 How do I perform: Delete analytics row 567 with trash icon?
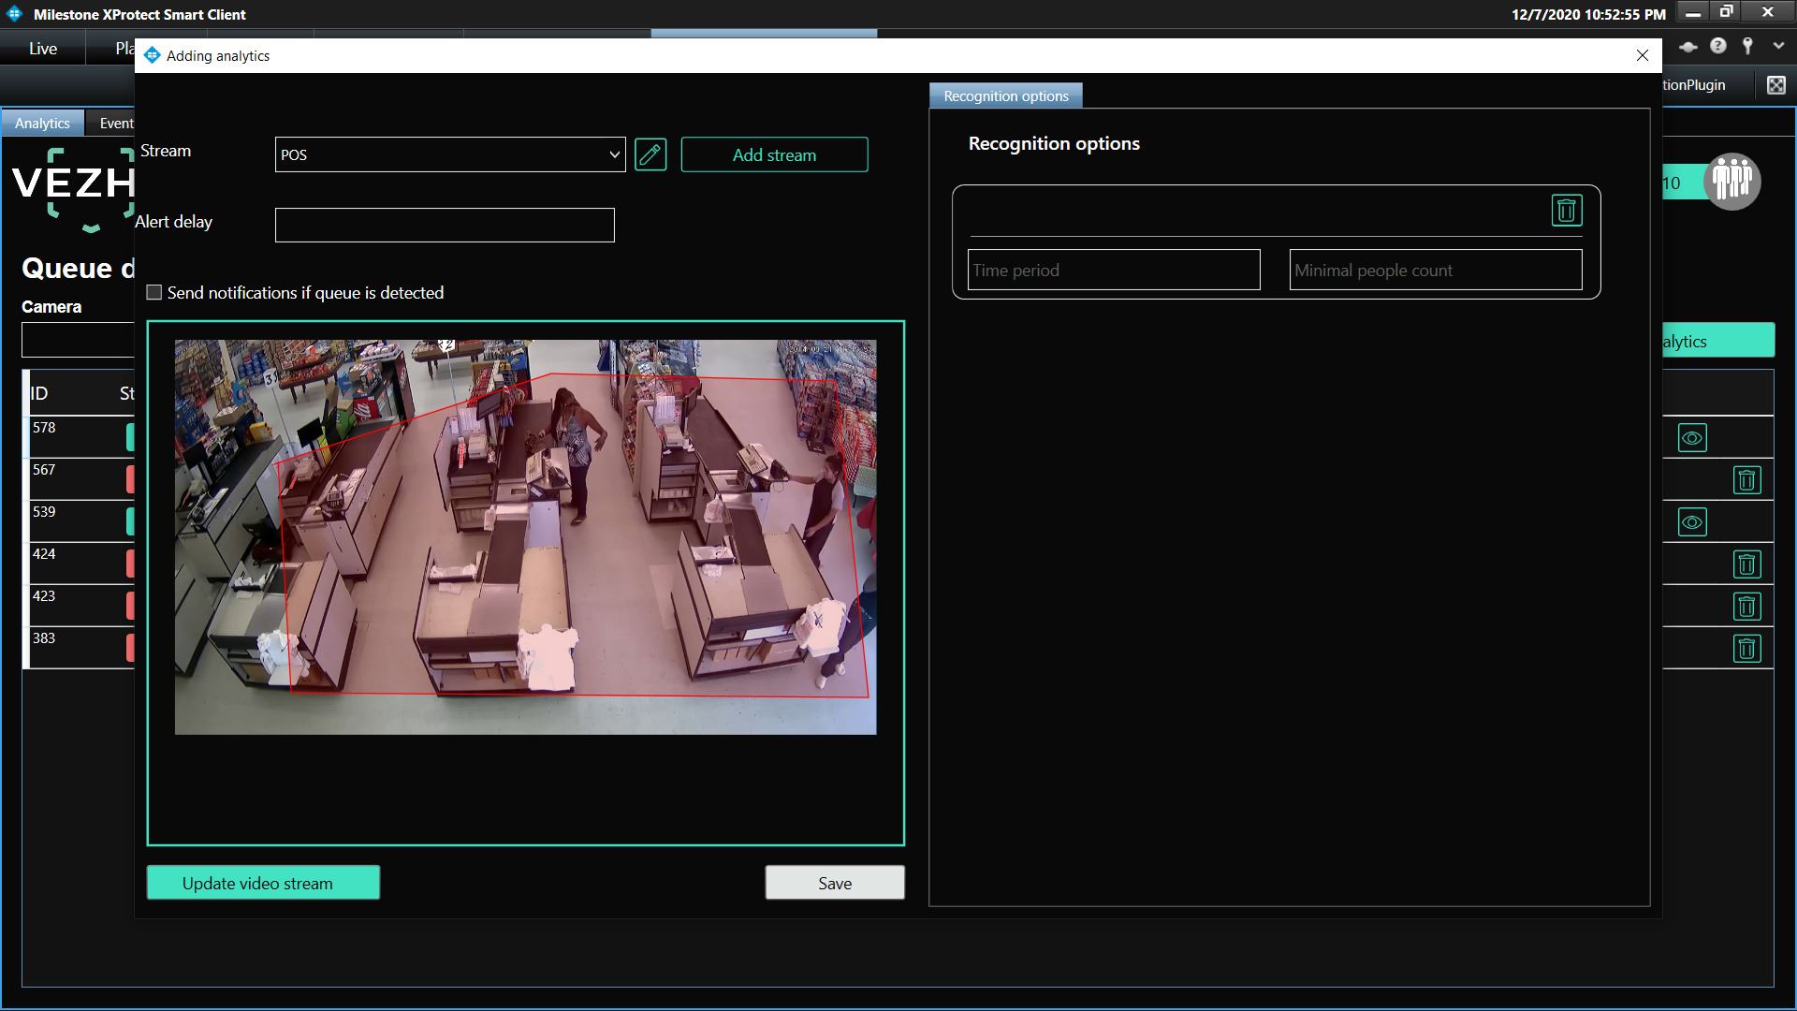tap(1746, 480)
